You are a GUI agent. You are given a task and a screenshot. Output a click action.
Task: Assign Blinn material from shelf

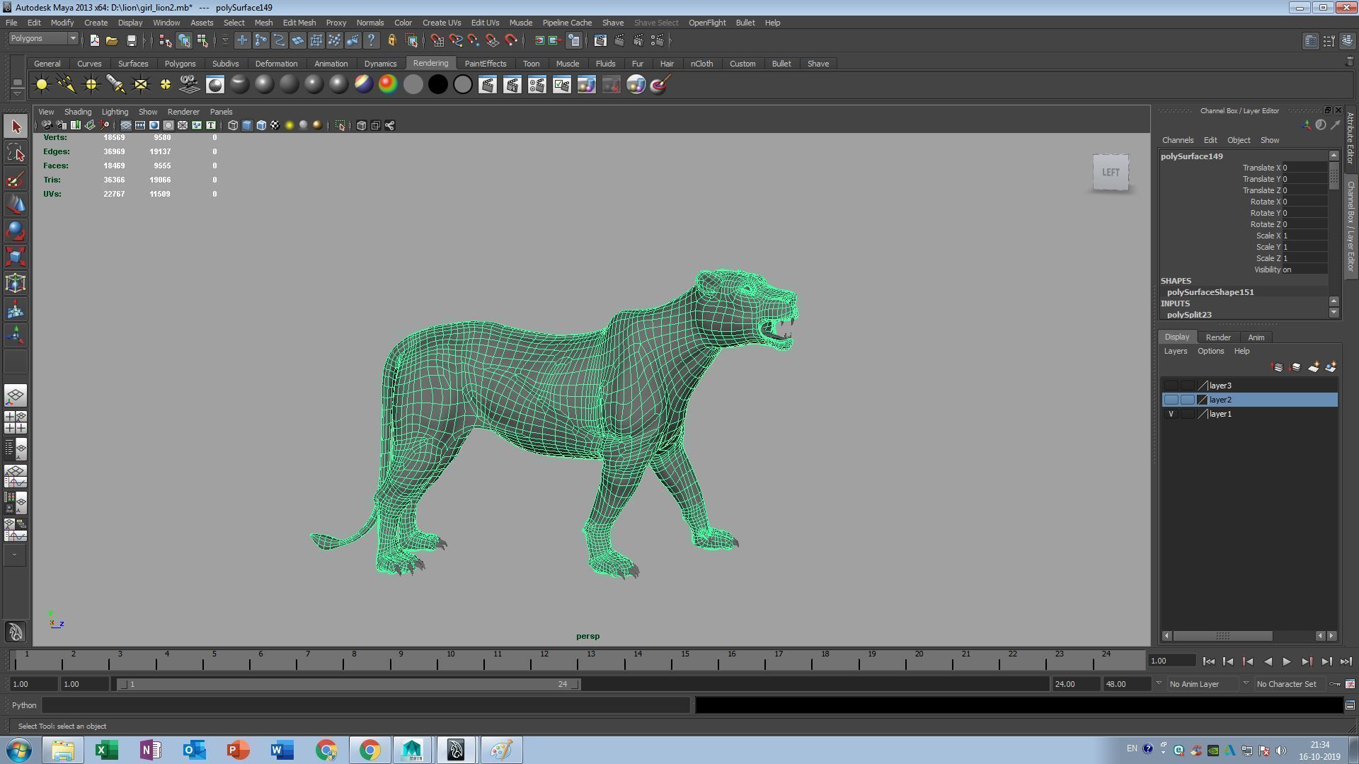pyautogui.click(x=264, y=85)
